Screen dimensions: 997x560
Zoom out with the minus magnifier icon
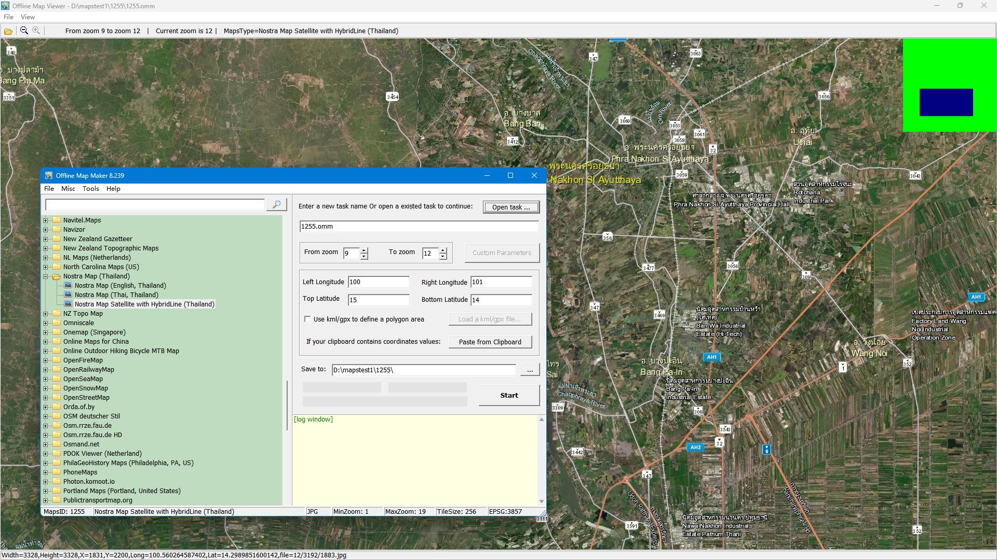tap(24, 31)
